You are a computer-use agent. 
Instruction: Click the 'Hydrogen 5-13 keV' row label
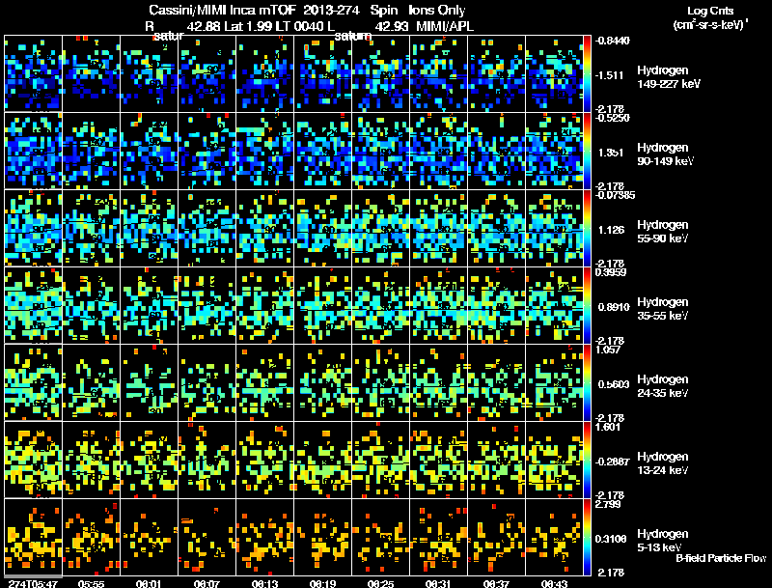[663, 541]
